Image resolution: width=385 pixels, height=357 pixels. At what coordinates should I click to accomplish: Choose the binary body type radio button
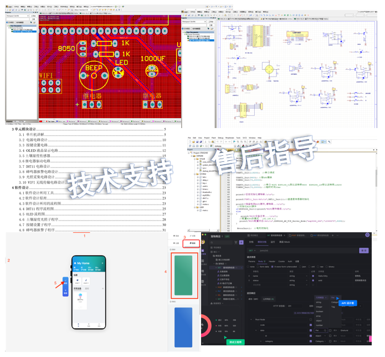(326, 267)
